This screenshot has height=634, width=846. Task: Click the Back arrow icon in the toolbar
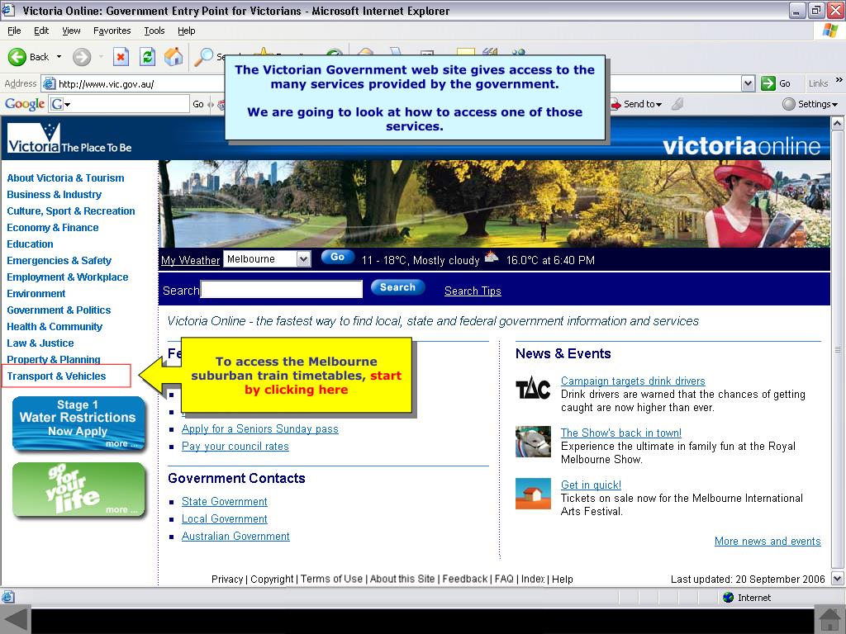[x=17, y=57]
